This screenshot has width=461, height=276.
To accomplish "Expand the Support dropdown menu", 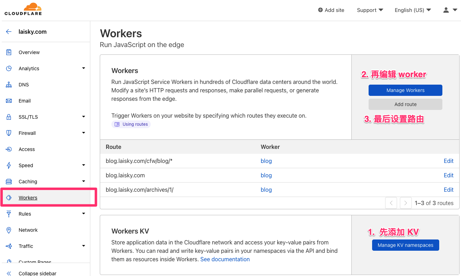I will pos(370,10).
